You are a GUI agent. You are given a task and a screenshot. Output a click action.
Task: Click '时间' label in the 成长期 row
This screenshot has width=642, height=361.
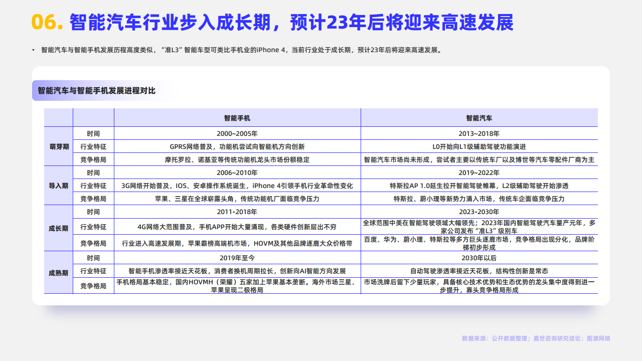(93, 212)
